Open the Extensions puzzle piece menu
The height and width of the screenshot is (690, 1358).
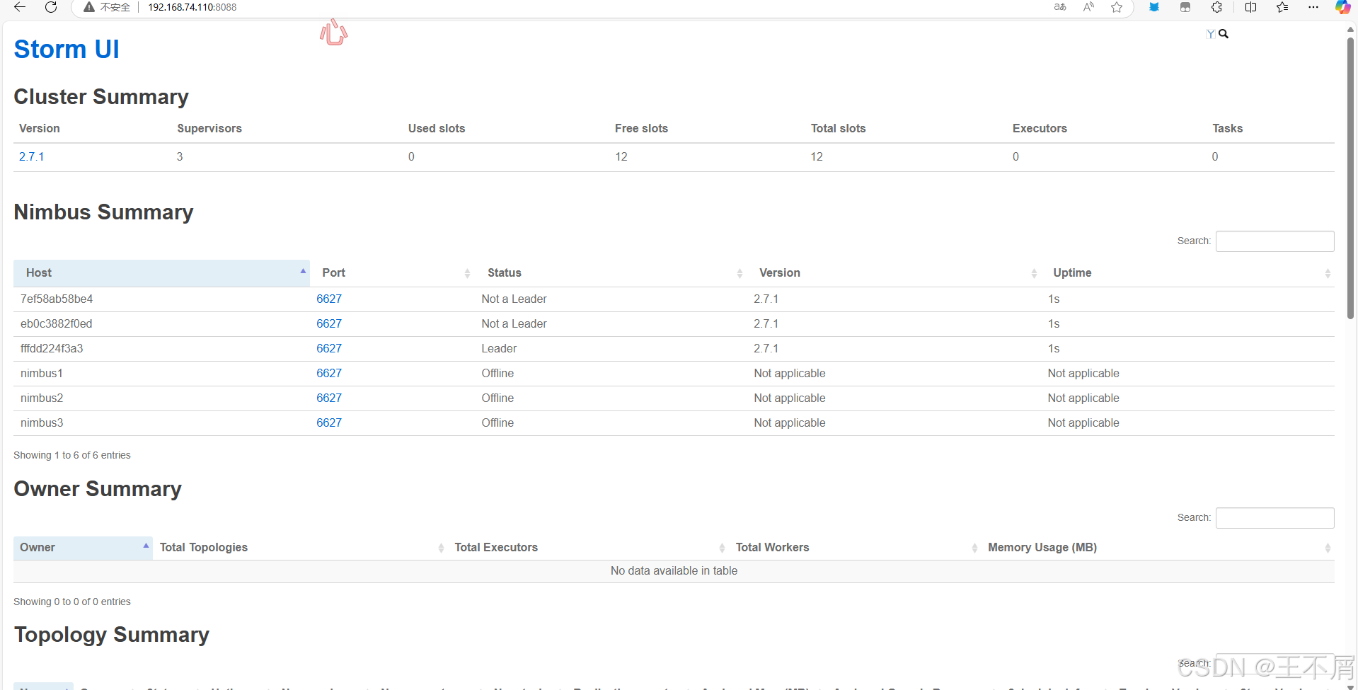pyautogui.click(x=1216, y=7)
